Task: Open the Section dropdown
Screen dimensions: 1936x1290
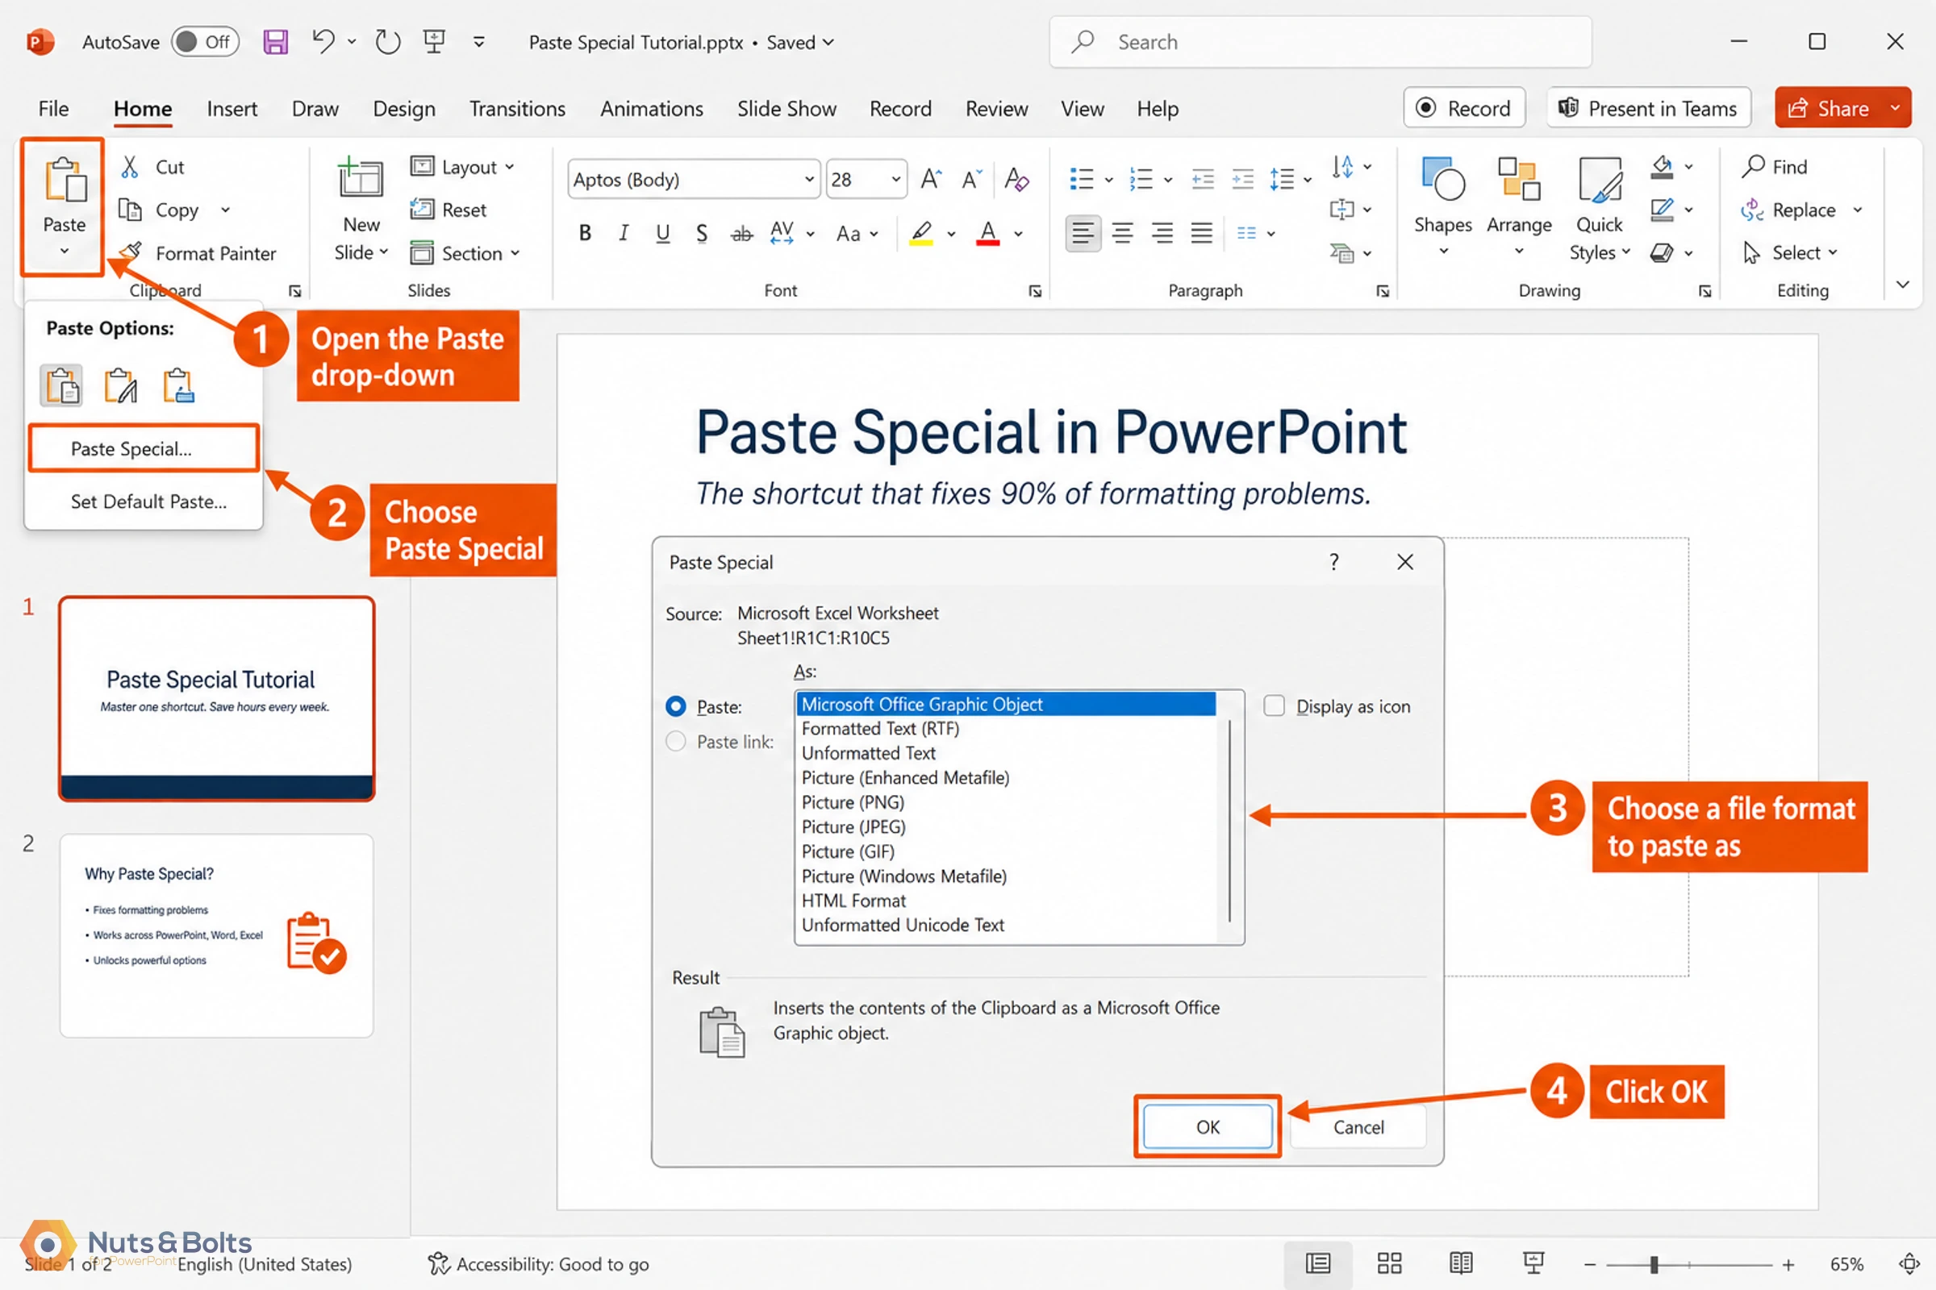Action: (465, 253)
